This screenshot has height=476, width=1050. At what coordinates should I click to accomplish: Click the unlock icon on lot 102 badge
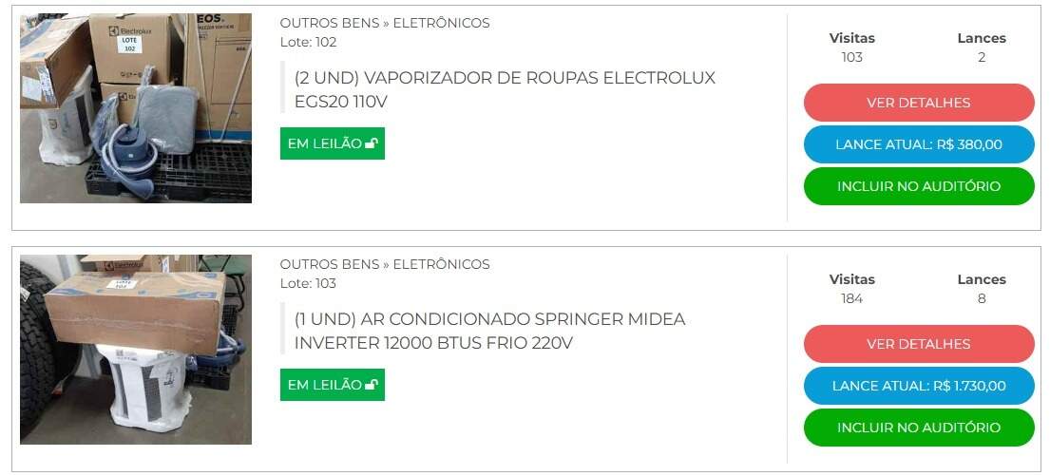[x=371, y=143]
